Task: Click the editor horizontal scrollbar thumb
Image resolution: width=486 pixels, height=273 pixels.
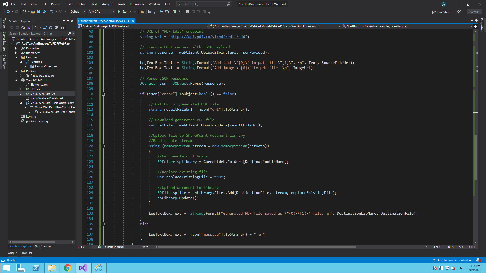Action: 257,247
